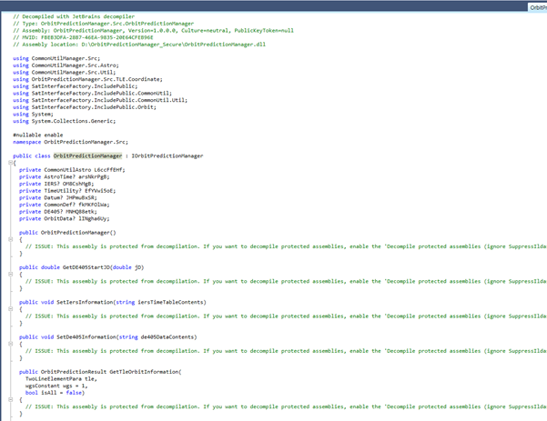
Task: Click the private CommonUtilAstro field line
Action: point(72,170)
